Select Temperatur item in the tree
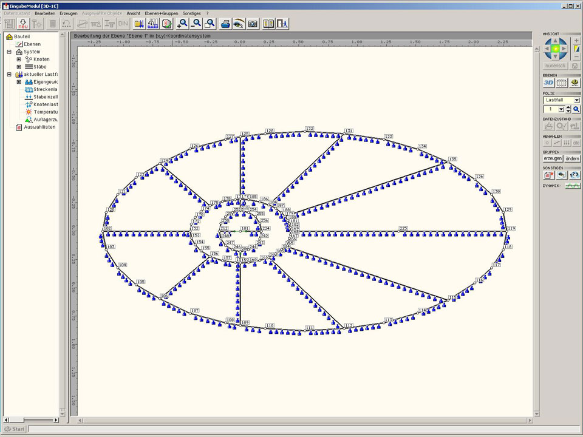This screenshot has height=437, width=583. (45, 112)
